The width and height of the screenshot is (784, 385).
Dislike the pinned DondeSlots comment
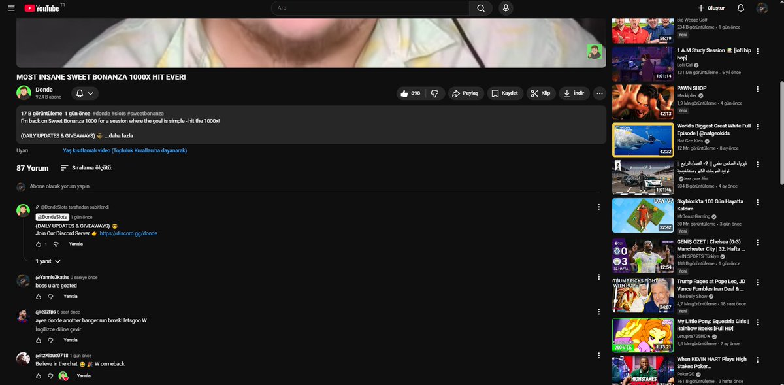tap(56, 244)
